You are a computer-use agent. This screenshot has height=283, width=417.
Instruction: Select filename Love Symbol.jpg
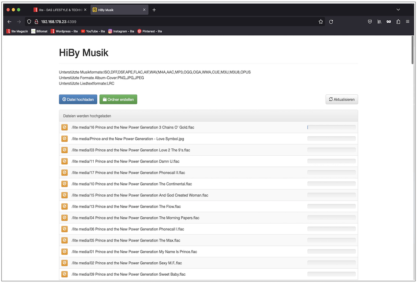pos(127,139)
